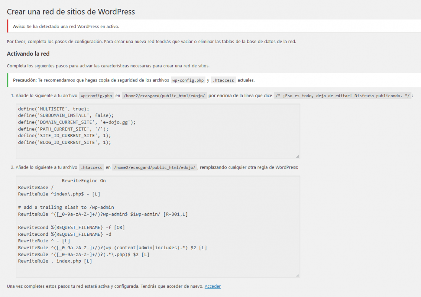Grab the .htaccess textarea resize handle
421x297 pixels.
tap(297, 275)
